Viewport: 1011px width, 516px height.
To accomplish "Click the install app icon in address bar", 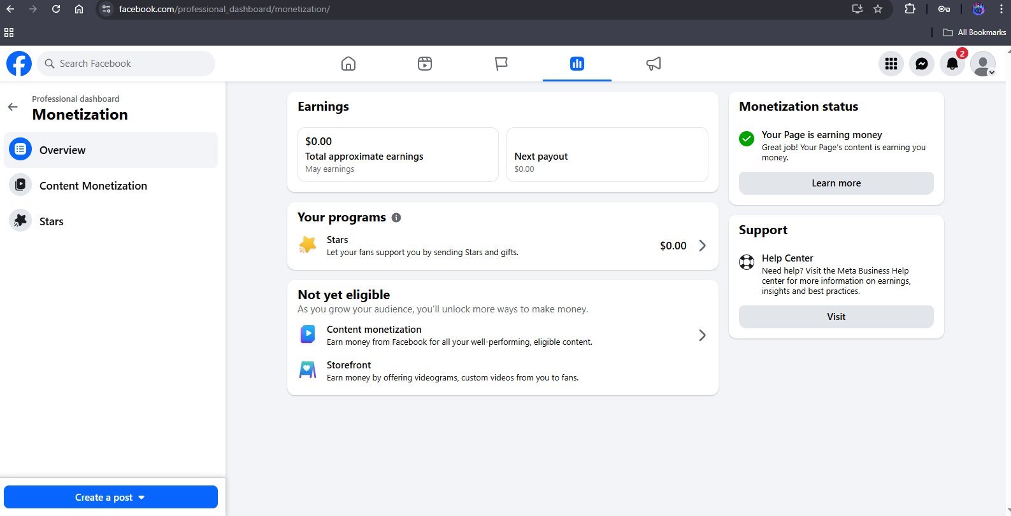I will coord(857,9).
